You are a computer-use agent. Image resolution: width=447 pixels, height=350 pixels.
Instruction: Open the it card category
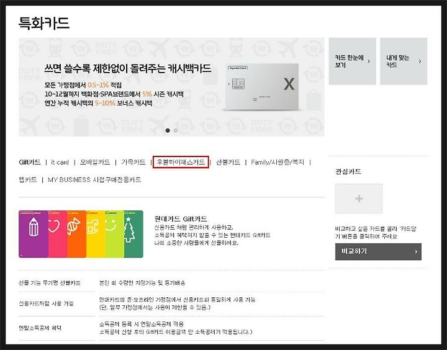coord(60,162)
